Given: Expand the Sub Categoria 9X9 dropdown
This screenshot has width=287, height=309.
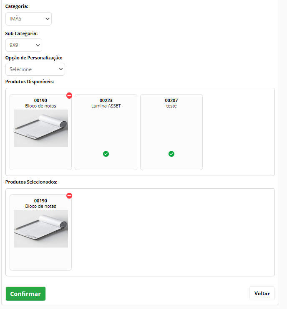Looking at the screenshot, I should point(24,45).
